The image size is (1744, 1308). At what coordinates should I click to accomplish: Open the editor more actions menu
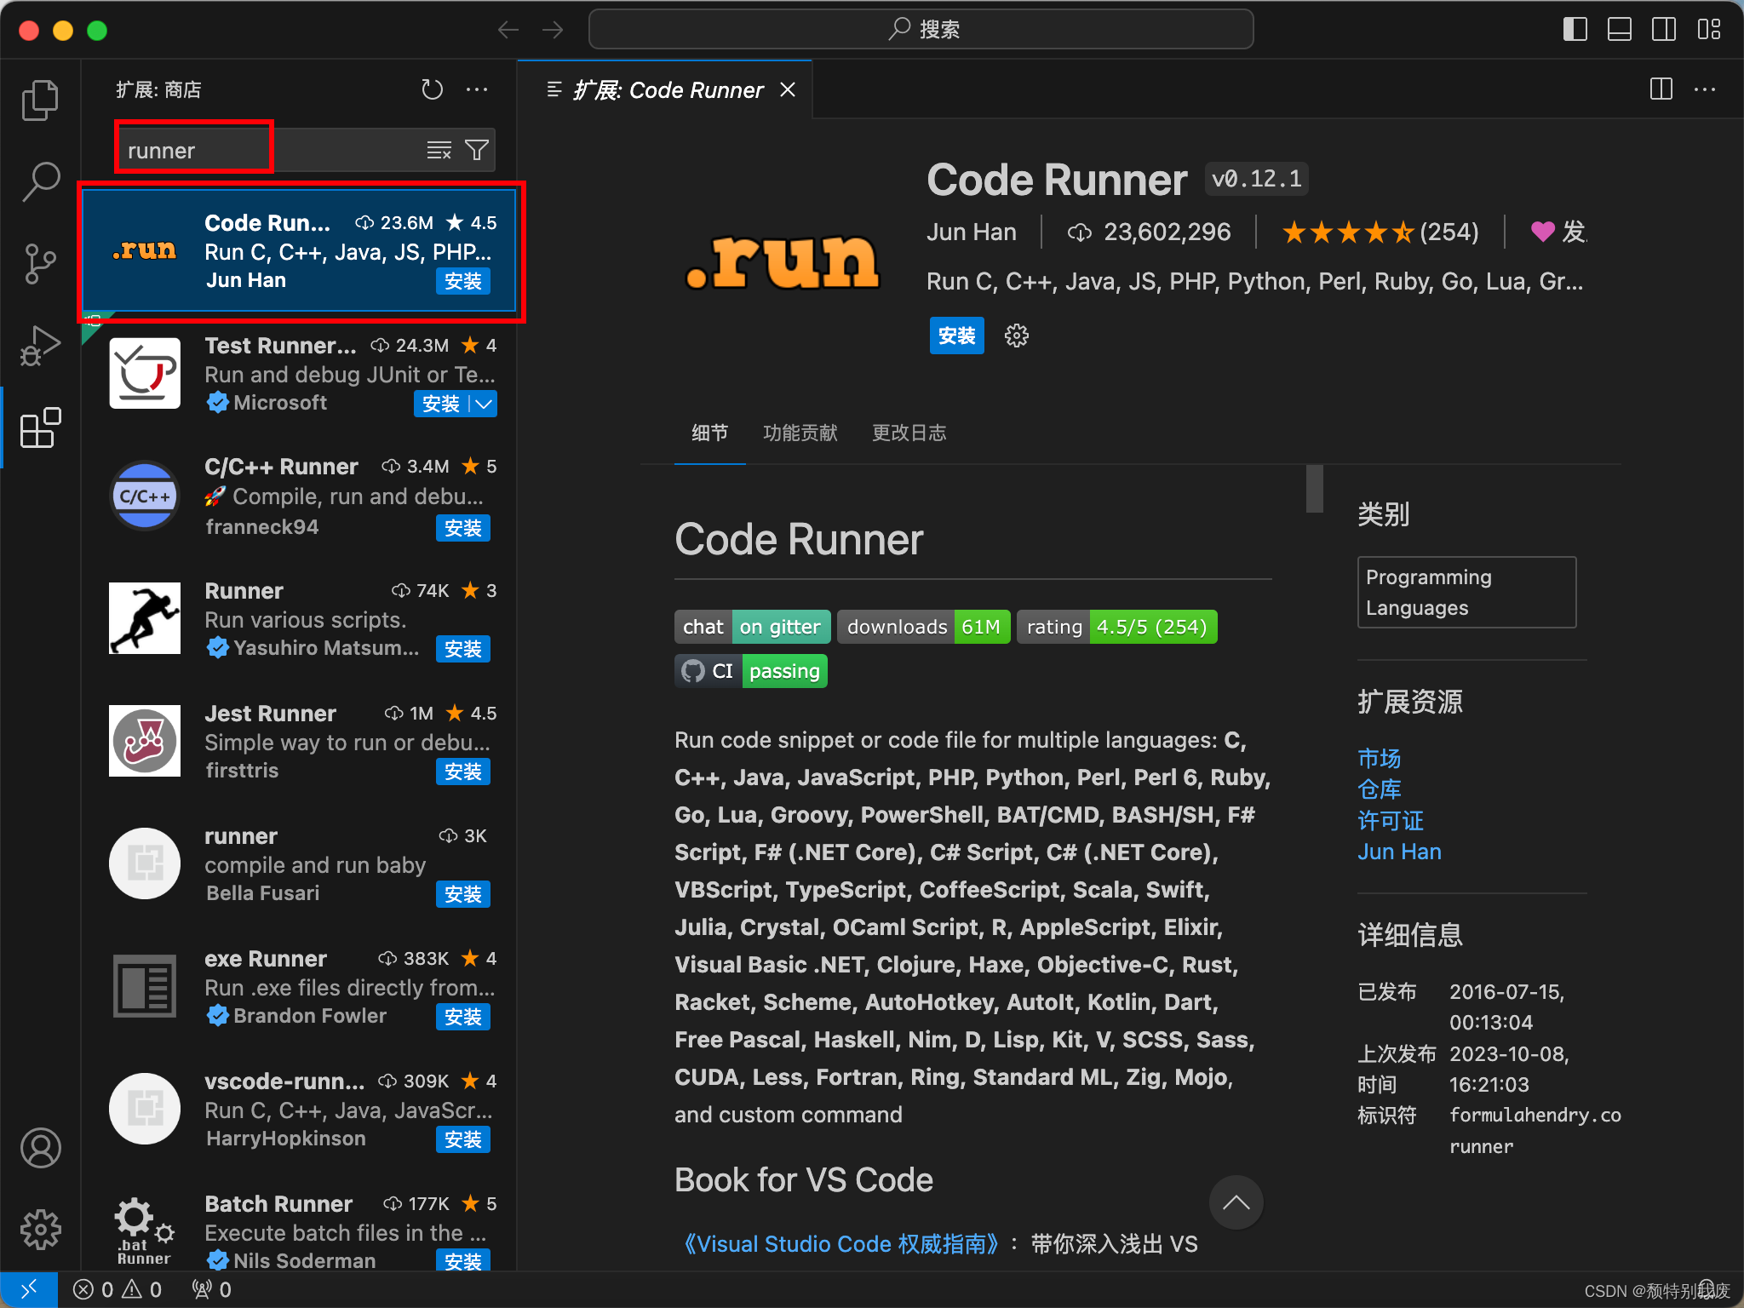coord(1705,89)
